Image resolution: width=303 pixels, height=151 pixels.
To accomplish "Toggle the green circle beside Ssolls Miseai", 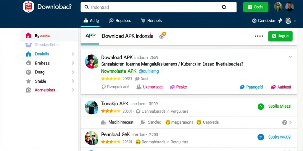I will click(x=261, y=106).
